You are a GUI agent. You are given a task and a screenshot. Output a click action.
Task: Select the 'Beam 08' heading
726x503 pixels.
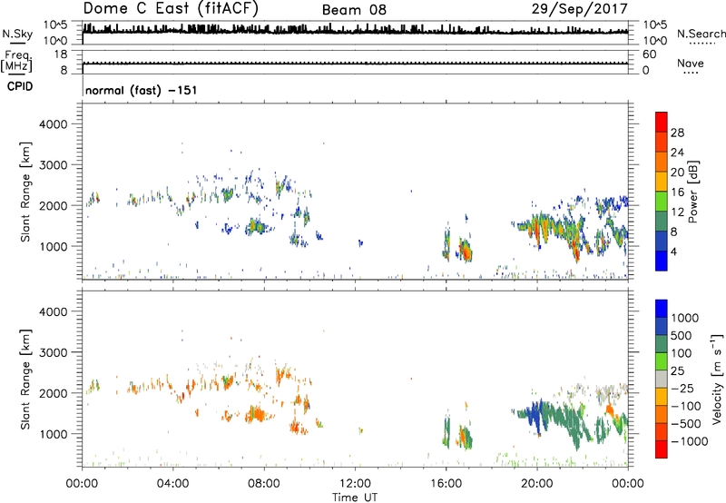[354, 10]
